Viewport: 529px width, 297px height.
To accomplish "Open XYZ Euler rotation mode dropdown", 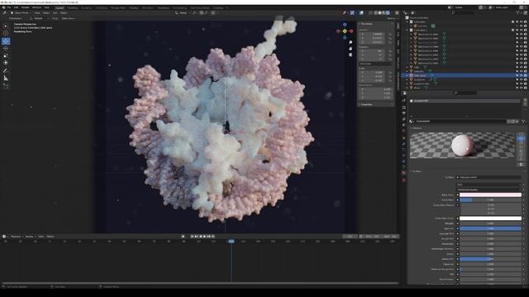I will [x=375, y=64].
